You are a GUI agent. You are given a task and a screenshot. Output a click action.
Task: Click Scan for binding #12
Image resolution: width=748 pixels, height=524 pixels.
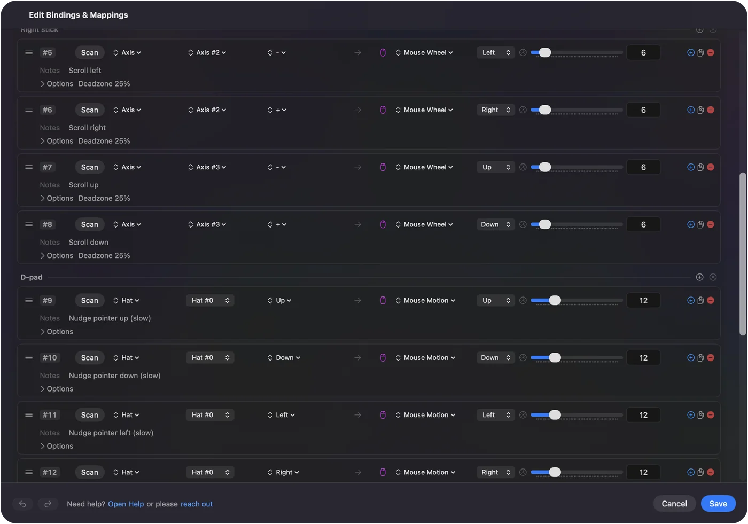90,472
